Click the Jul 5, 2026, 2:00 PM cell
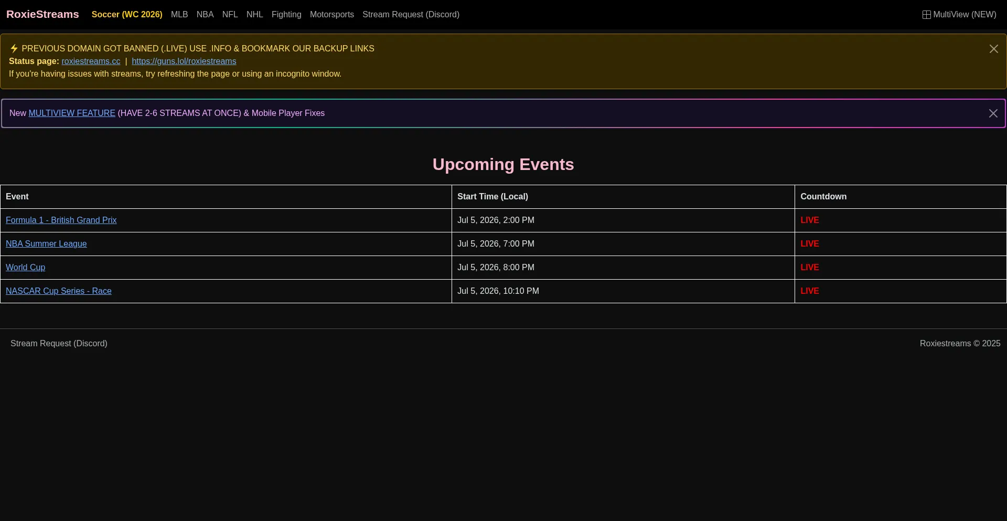This screenshot has width=1007, height=521. pos(623,220)
